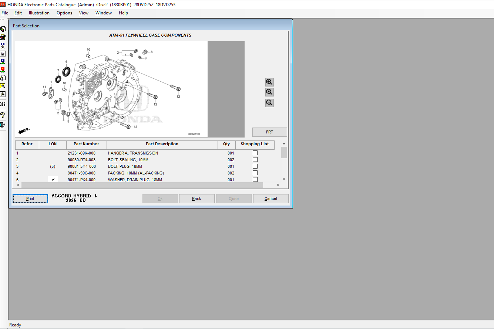Open the Options menu
This screenshot has height=329, width=494.
click(x=64, y=13)
